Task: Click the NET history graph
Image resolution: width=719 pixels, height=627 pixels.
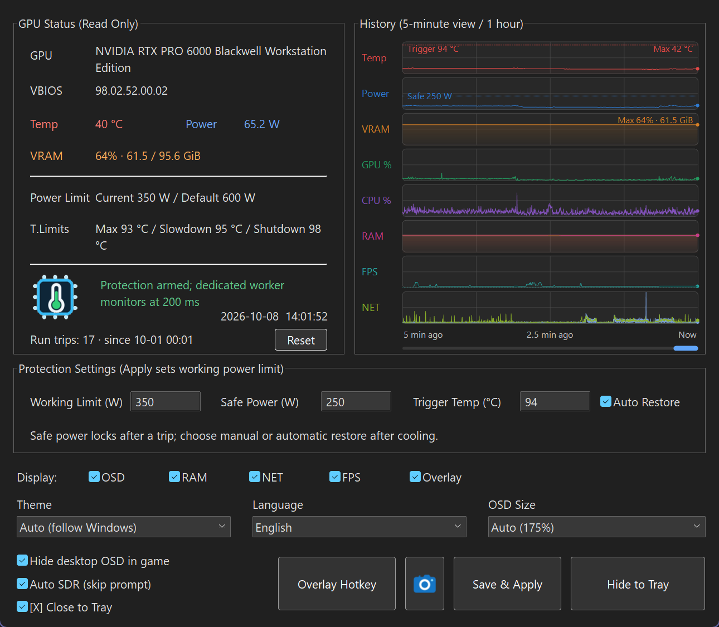Action: pos(550,308)
